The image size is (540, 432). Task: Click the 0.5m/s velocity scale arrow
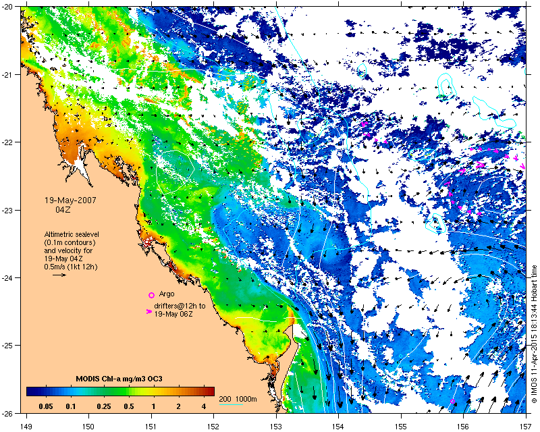tap(59, 275)
